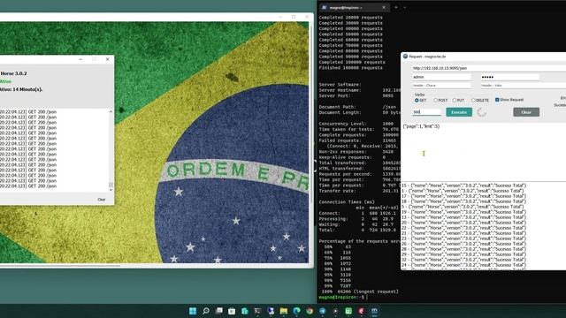
Task: Maximize the Brazil flag window
Action: [x=294, y=17]
